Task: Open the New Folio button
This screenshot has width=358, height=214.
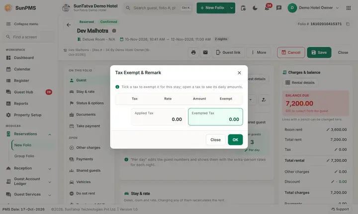Action: (212, 8)
